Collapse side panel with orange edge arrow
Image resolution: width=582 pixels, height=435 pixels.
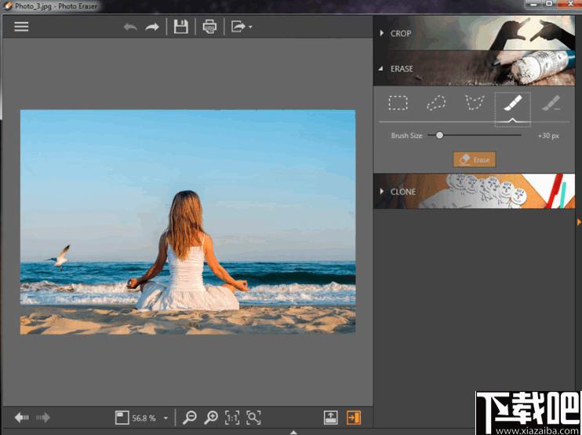[x=579, y=221]
